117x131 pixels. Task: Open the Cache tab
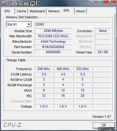[x=21, y=11]
